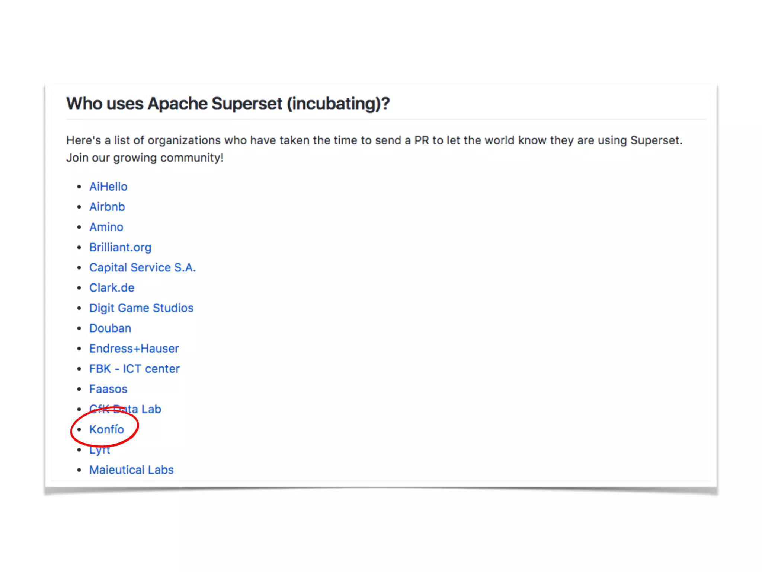
Task: Click the Who uses Apache Superset heading
Action: [228, 104]
